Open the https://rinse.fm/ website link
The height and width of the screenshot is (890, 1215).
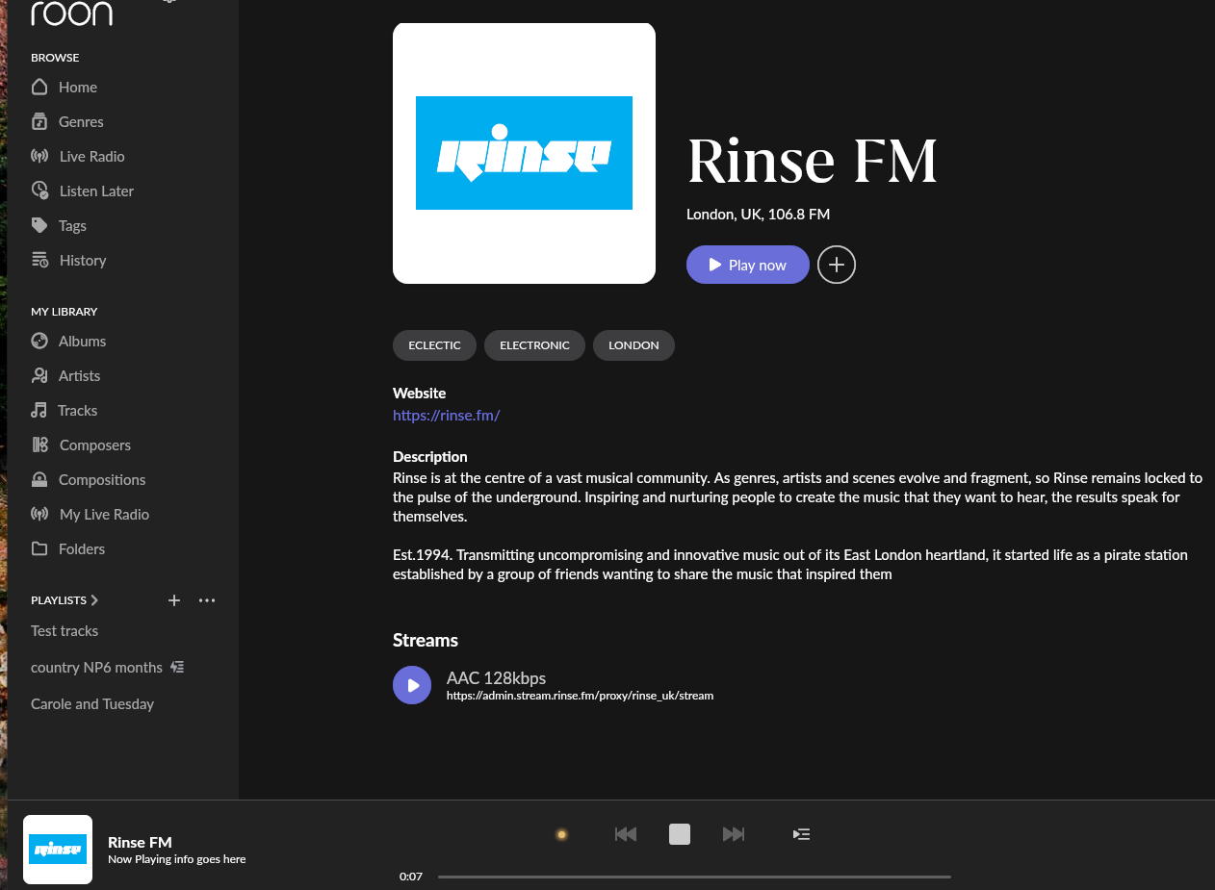pos(447,416)
